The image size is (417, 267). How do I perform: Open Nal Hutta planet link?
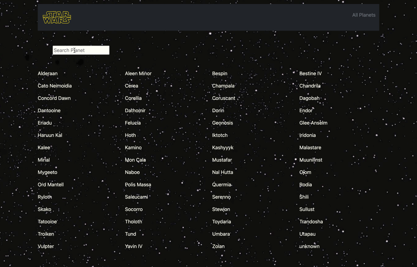pos(223,172)
